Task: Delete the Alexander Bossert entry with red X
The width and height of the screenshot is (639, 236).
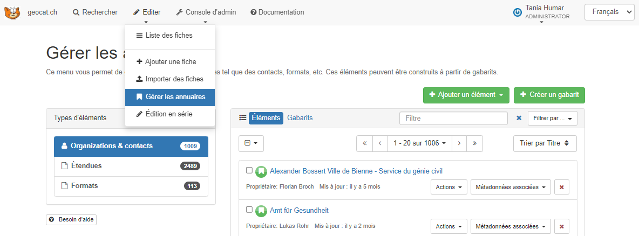Action: pos(562,187)
